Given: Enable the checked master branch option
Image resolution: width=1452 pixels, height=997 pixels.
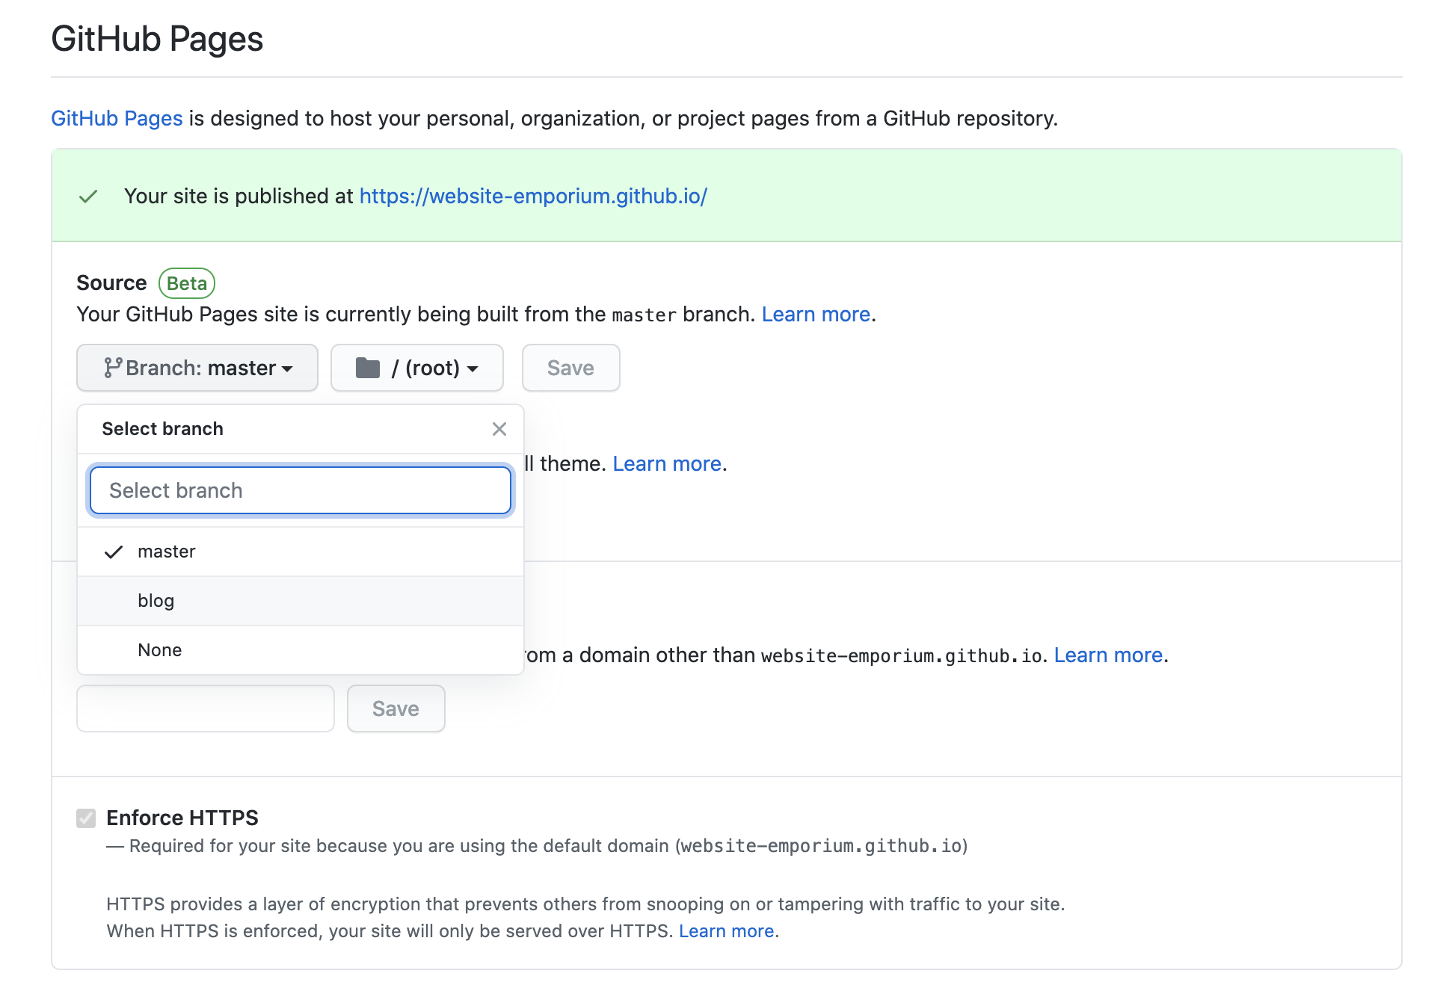Looking at the screenshot, I should tap(300, 550).
